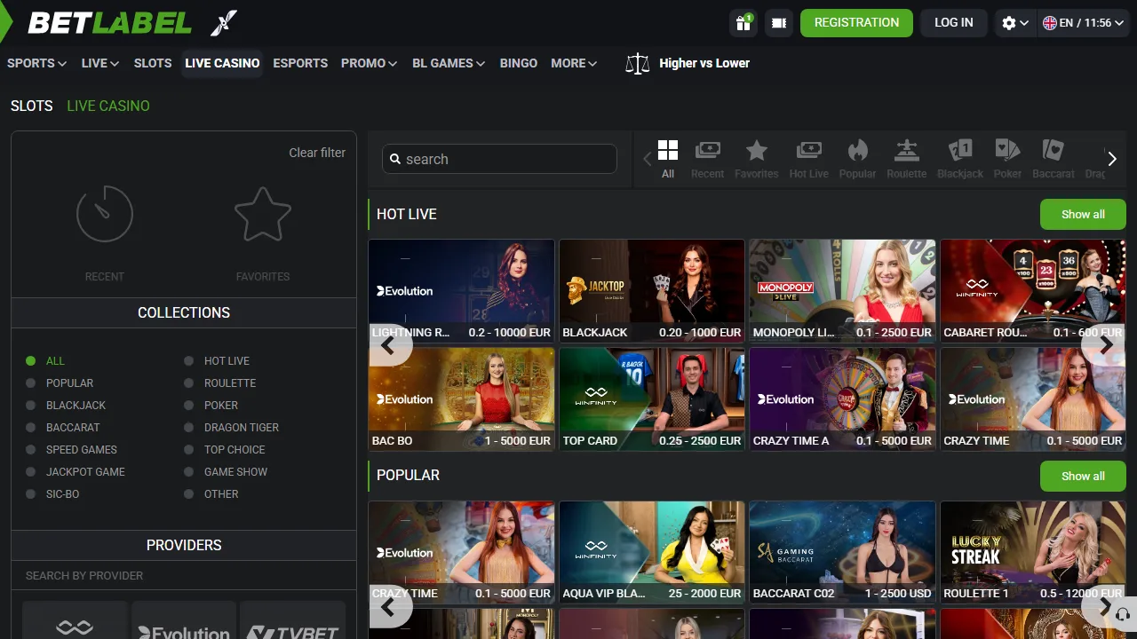
Task: Select the JACKPOT GAME collection radio
Action: pyautogui.click(x=30, y=472)
